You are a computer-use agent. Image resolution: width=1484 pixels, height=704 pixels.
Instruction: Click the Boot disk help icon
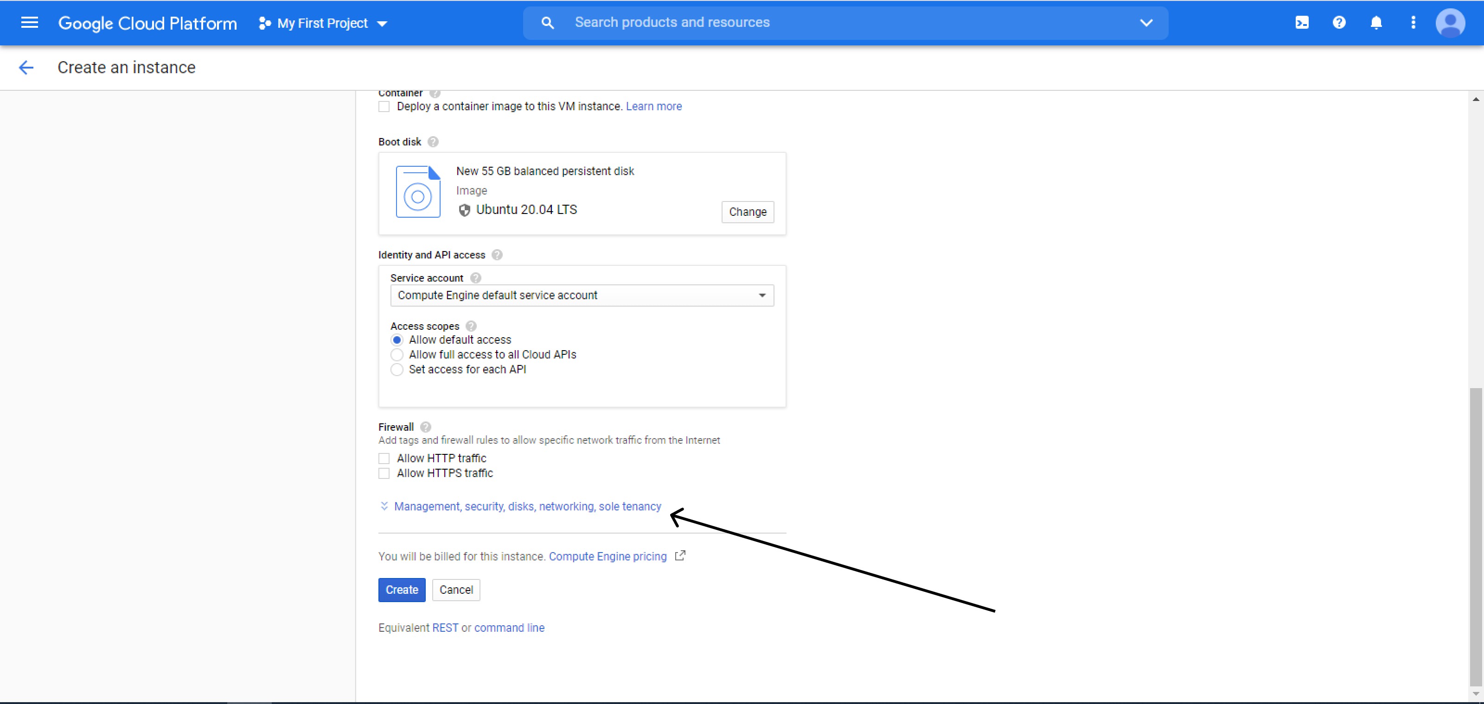click(433, 141)
